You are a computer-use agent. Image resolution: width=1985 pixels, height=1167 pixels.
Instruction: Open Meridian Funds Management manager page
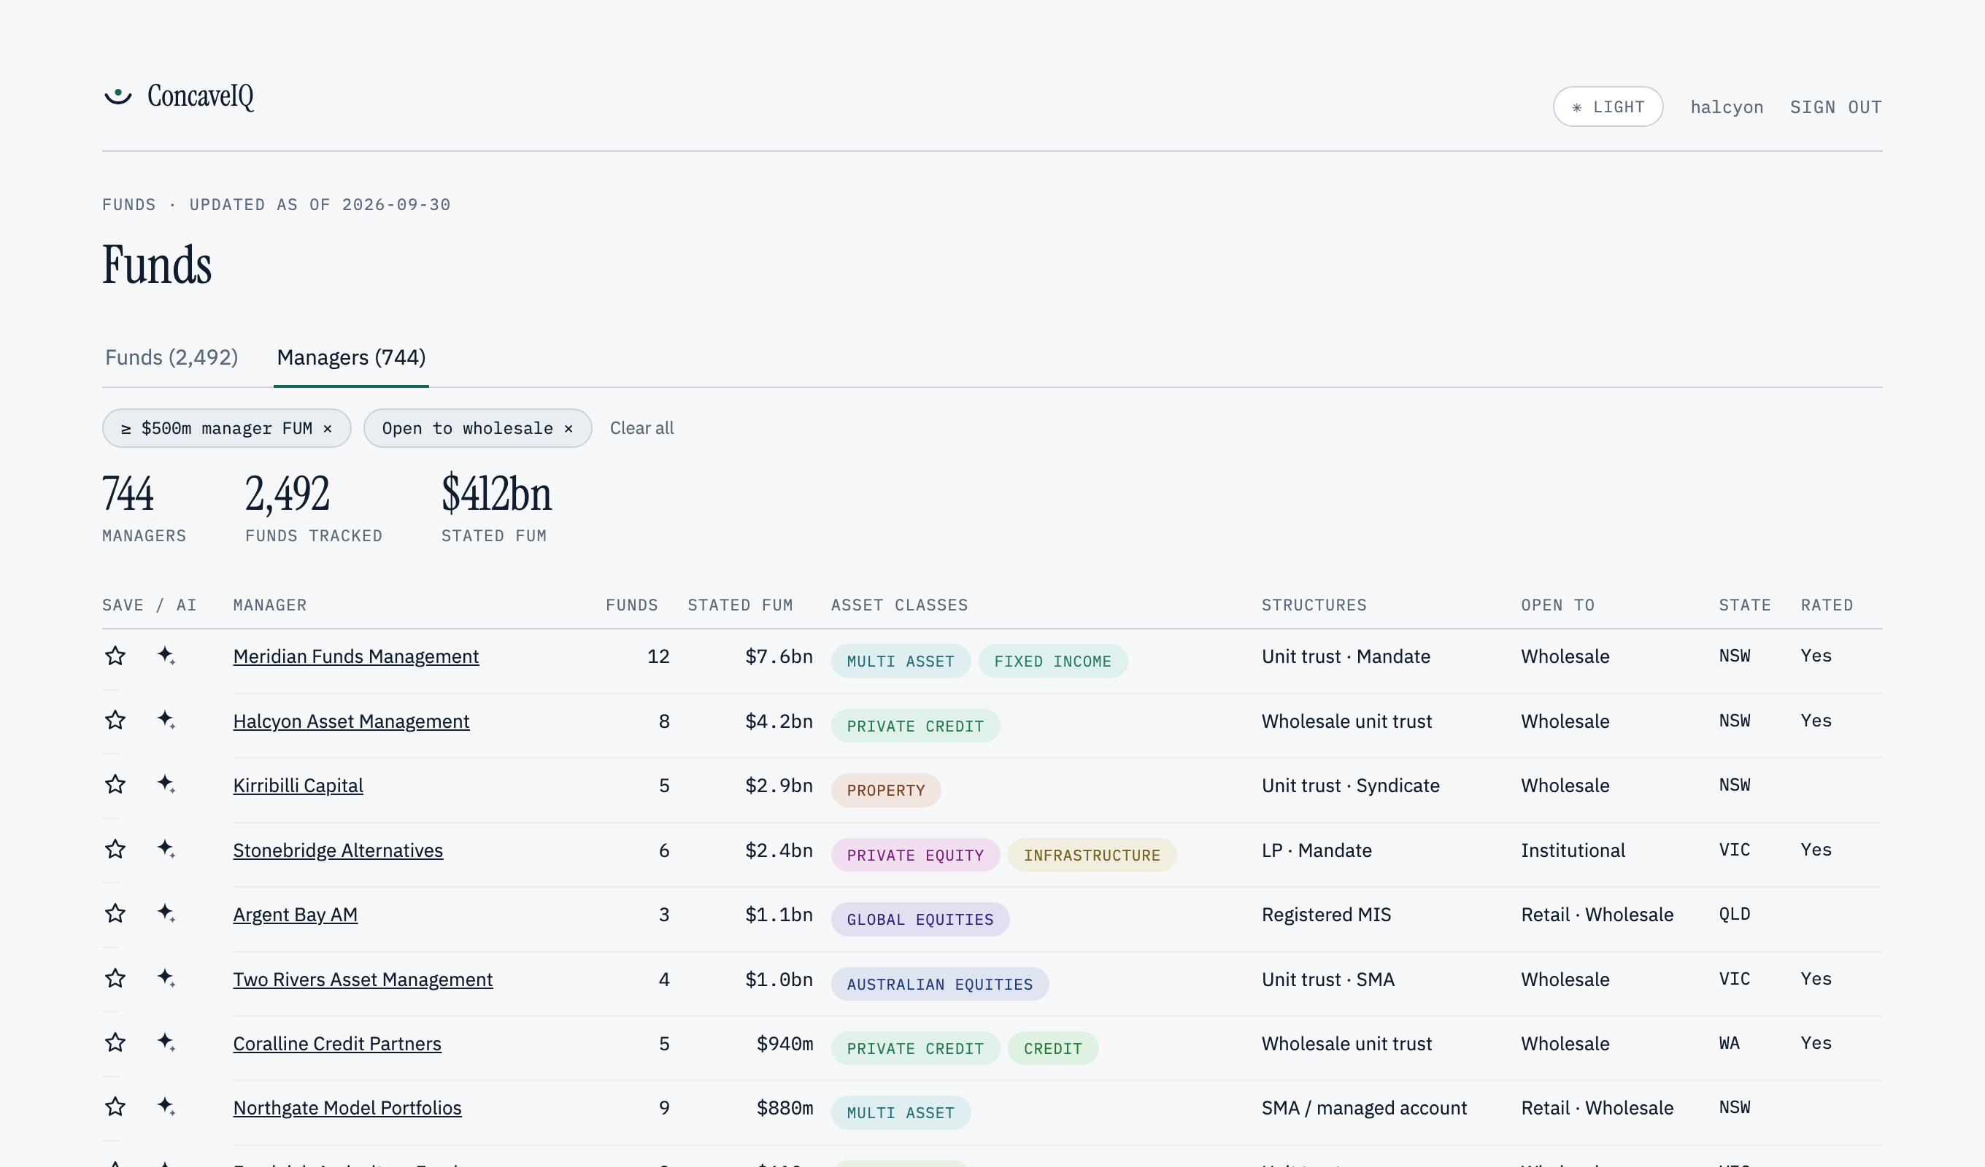(356, 656)
